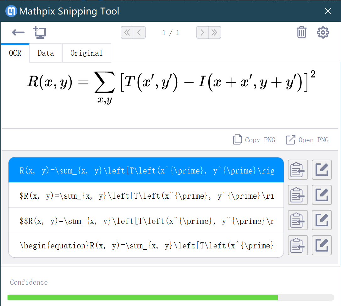Switch to the Data tab
This screenshot has width=341, height=306.
pyautogui.click(x=46, y=53)
